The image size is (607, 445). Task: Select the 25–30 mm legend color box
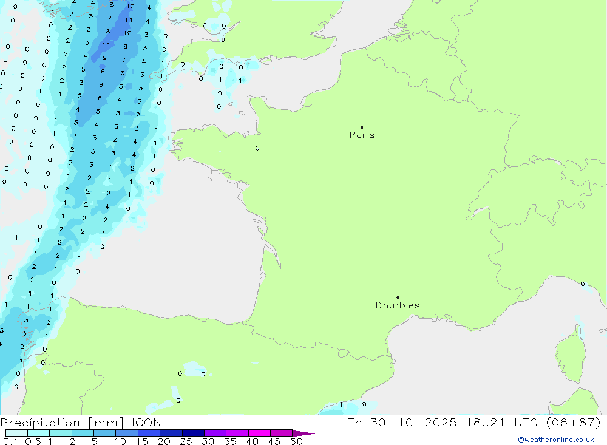click(193, 433)
